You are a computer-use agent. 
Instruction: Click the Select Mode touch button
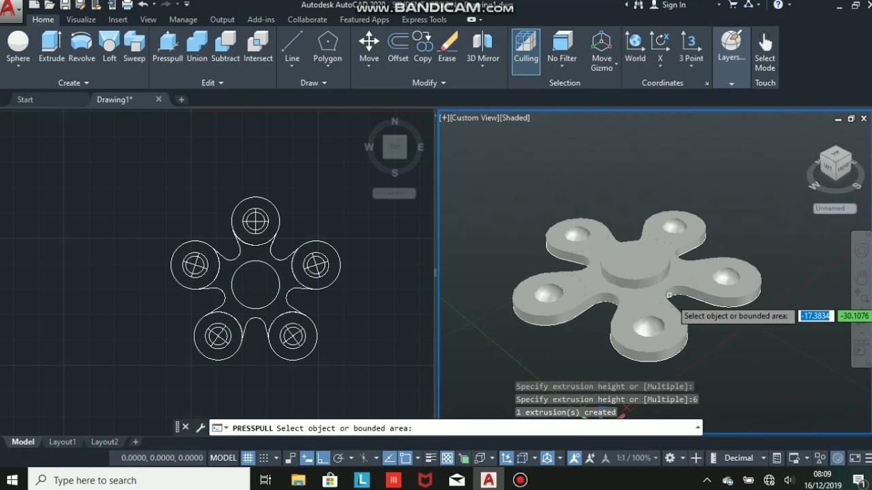pos(765,52)
